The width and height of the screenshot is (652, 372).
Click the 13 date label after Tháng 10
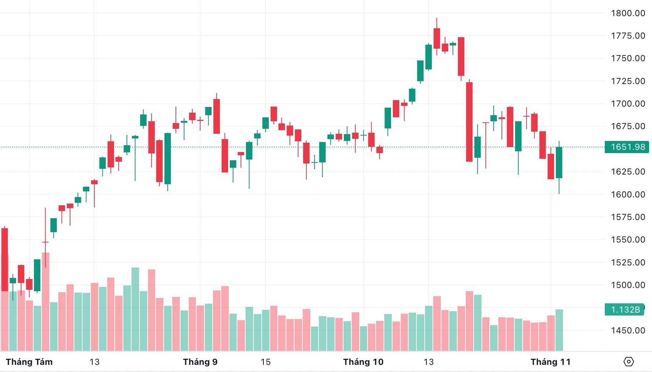429,362
